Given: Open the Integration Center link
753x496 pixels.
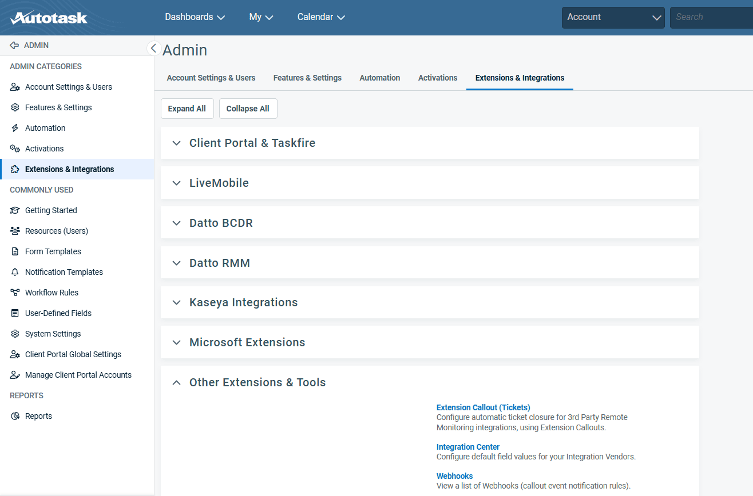Looking at the screenshot, I should [468, 447].
